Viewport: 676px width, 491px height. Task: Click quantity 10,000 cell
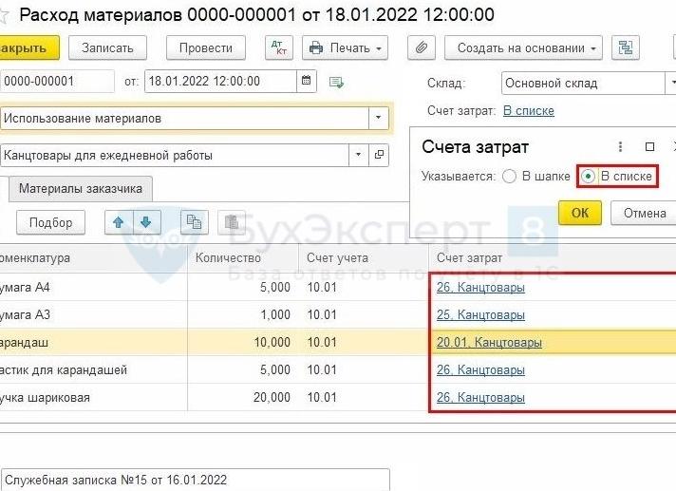[272, 342]
